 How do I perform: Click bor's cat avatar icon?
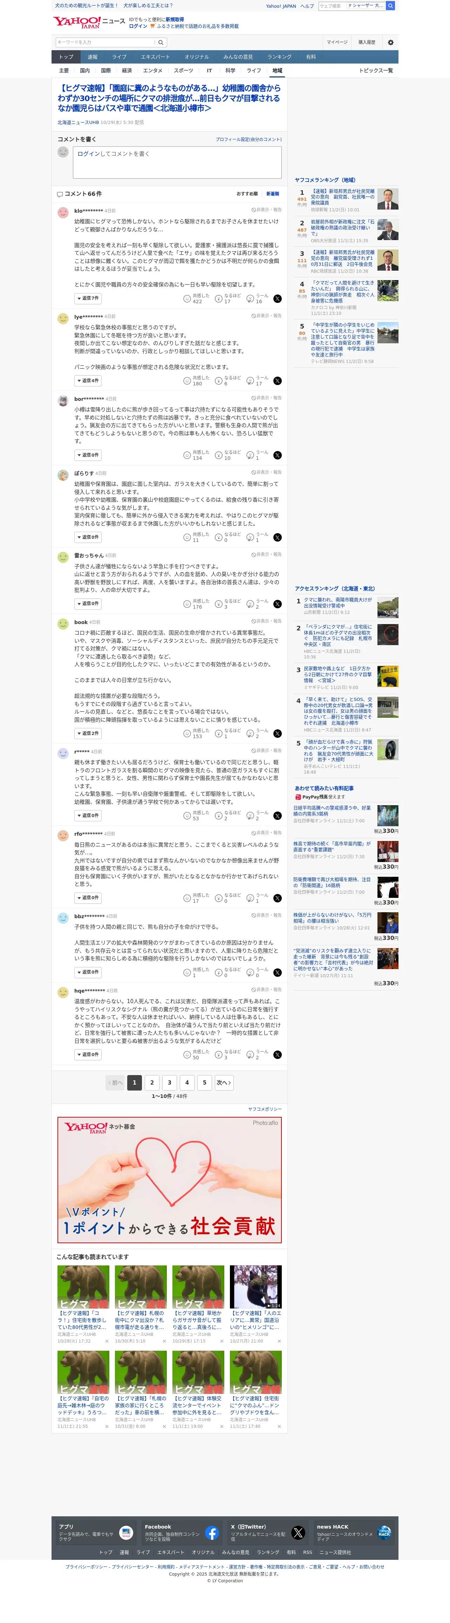[63, 401]
